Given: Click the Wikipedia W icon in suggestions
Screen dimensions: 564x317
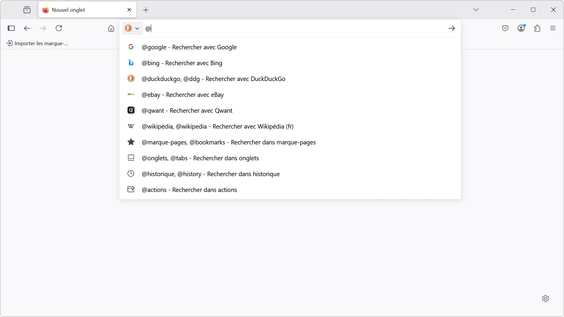Looking at the screenshot, I should (131, 126).
